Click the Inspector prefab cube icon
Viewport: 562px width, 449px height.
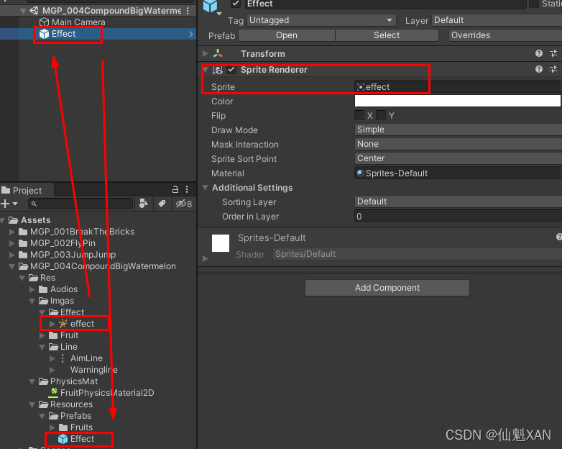[x=211, y=6]
